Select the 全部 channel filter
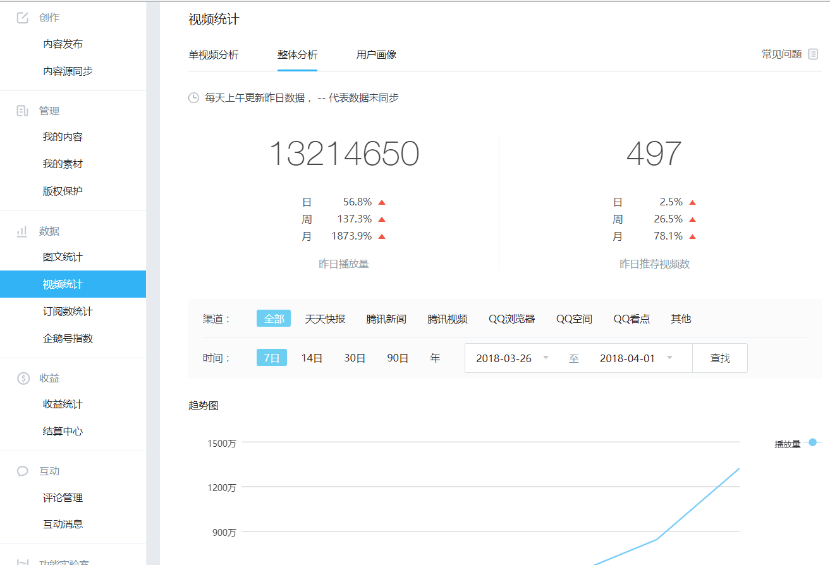 tap(273, 319)
